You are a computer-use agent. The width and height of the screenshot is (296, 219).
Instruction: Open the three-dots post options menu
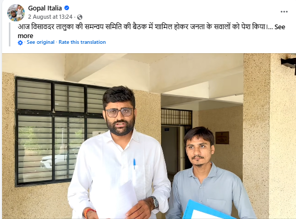click(x=284, y=11)
